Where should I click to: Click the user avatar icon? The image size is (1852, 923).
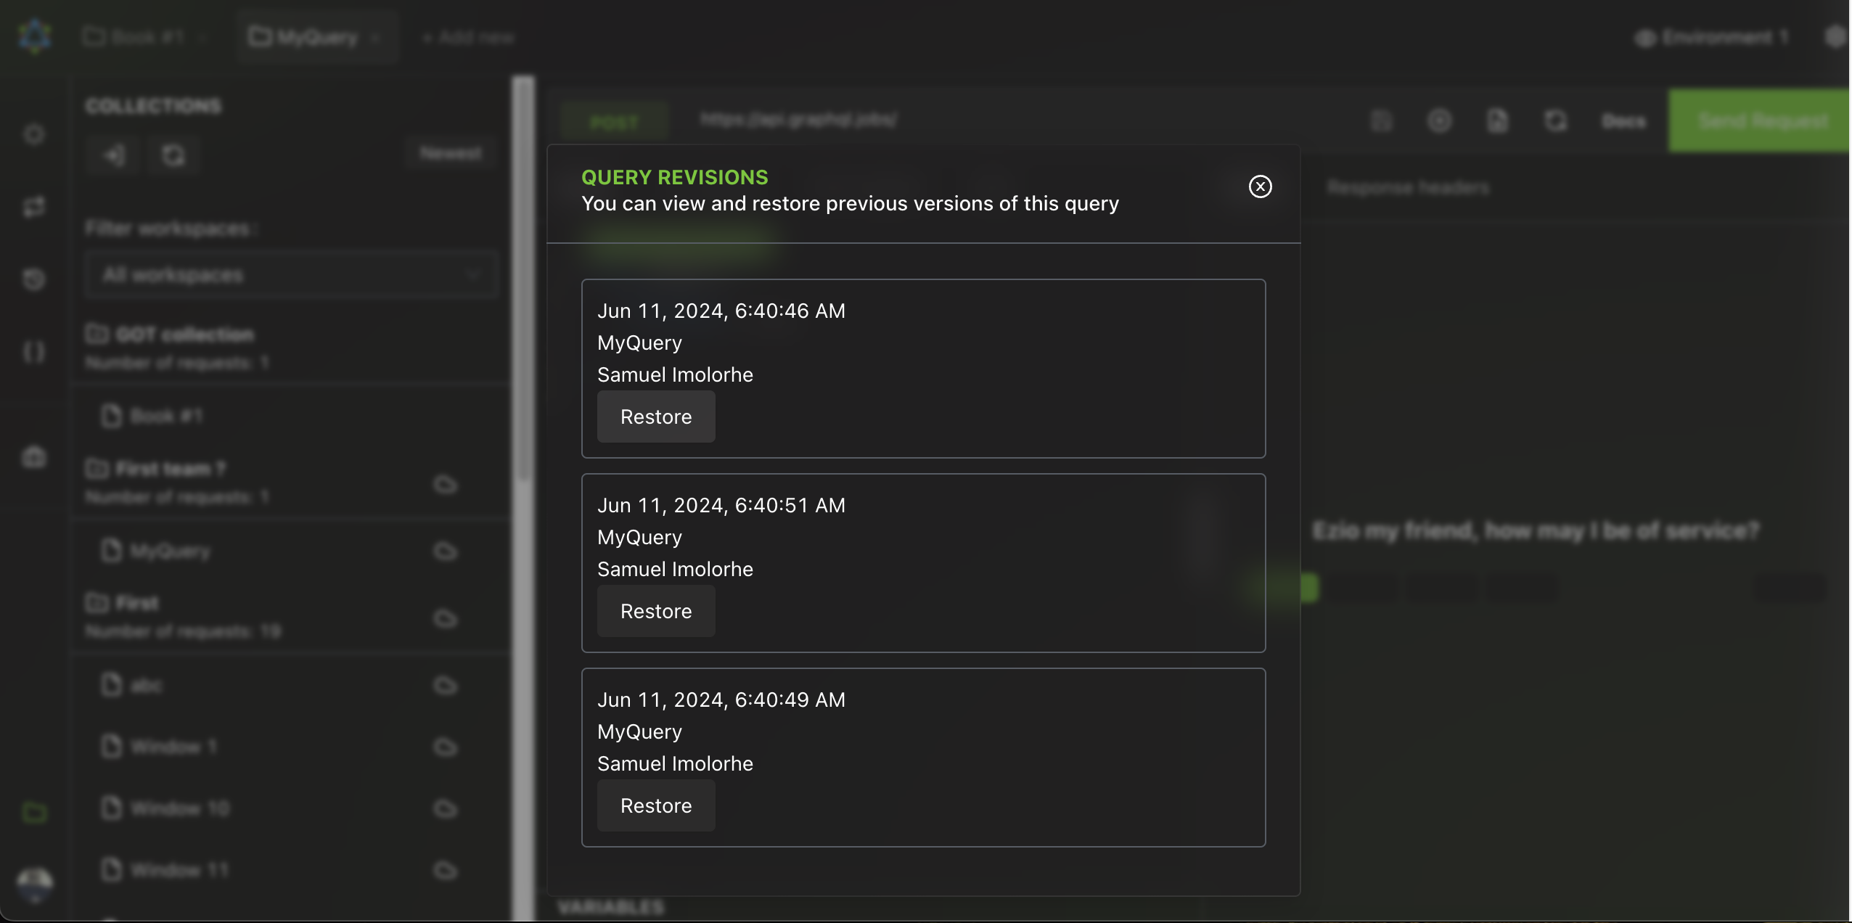pos(34,885)
